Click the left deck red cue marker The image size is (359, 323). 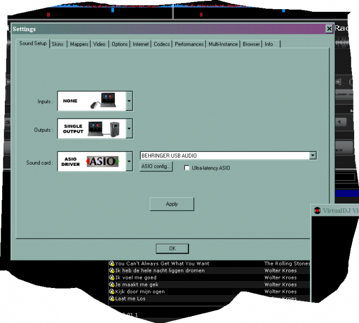(49, 15)
